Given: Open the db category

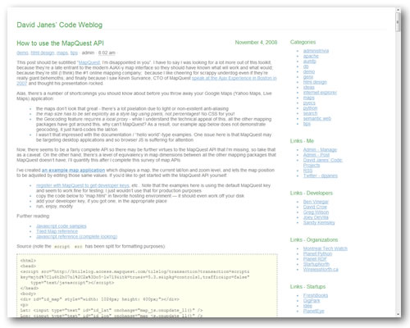Looking at the screenshot, I should click(306, 66).
